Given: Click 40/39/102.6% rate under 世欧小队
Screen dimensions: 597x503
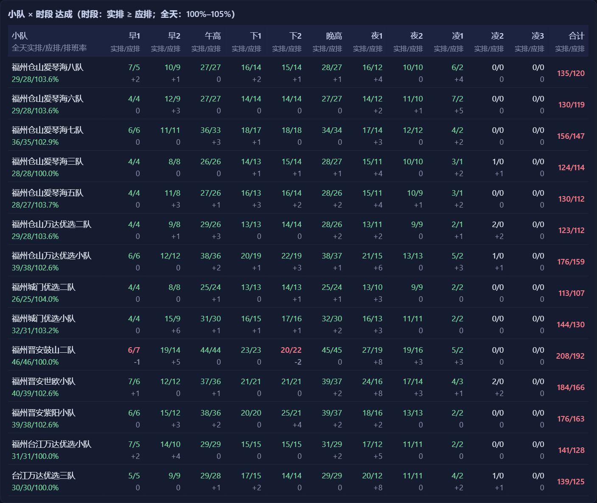Looking at the screenshot, I should pos(35,393).
